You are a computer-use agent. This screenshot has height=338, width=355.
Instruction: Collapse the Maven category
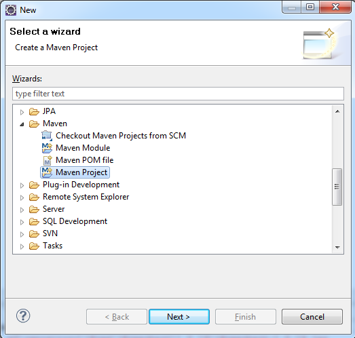pos(22,124)
